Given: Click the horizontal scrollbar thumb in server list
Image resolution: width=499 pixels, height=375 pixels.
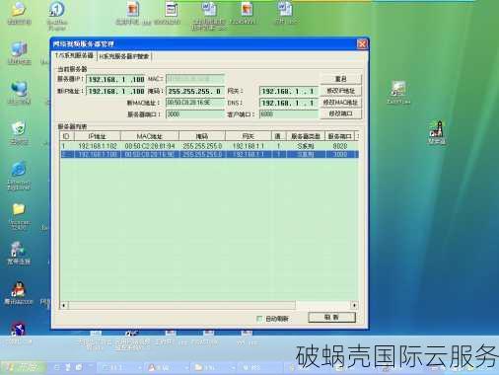Looking at the screenshot, I should coord(181,305).
